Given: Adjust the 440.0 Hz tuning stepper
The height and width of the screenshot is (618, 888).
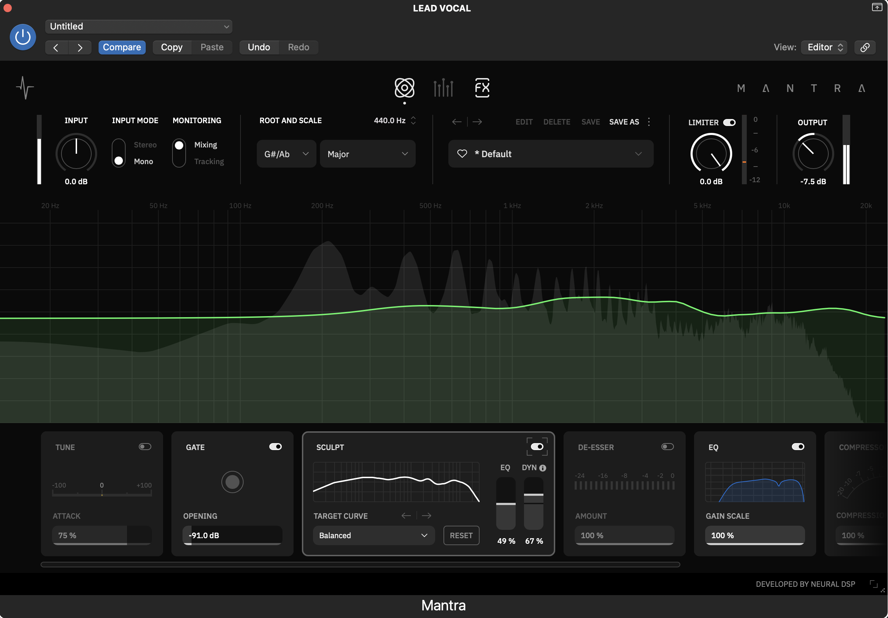Looking at the screenshot, I should coord(413,121).
